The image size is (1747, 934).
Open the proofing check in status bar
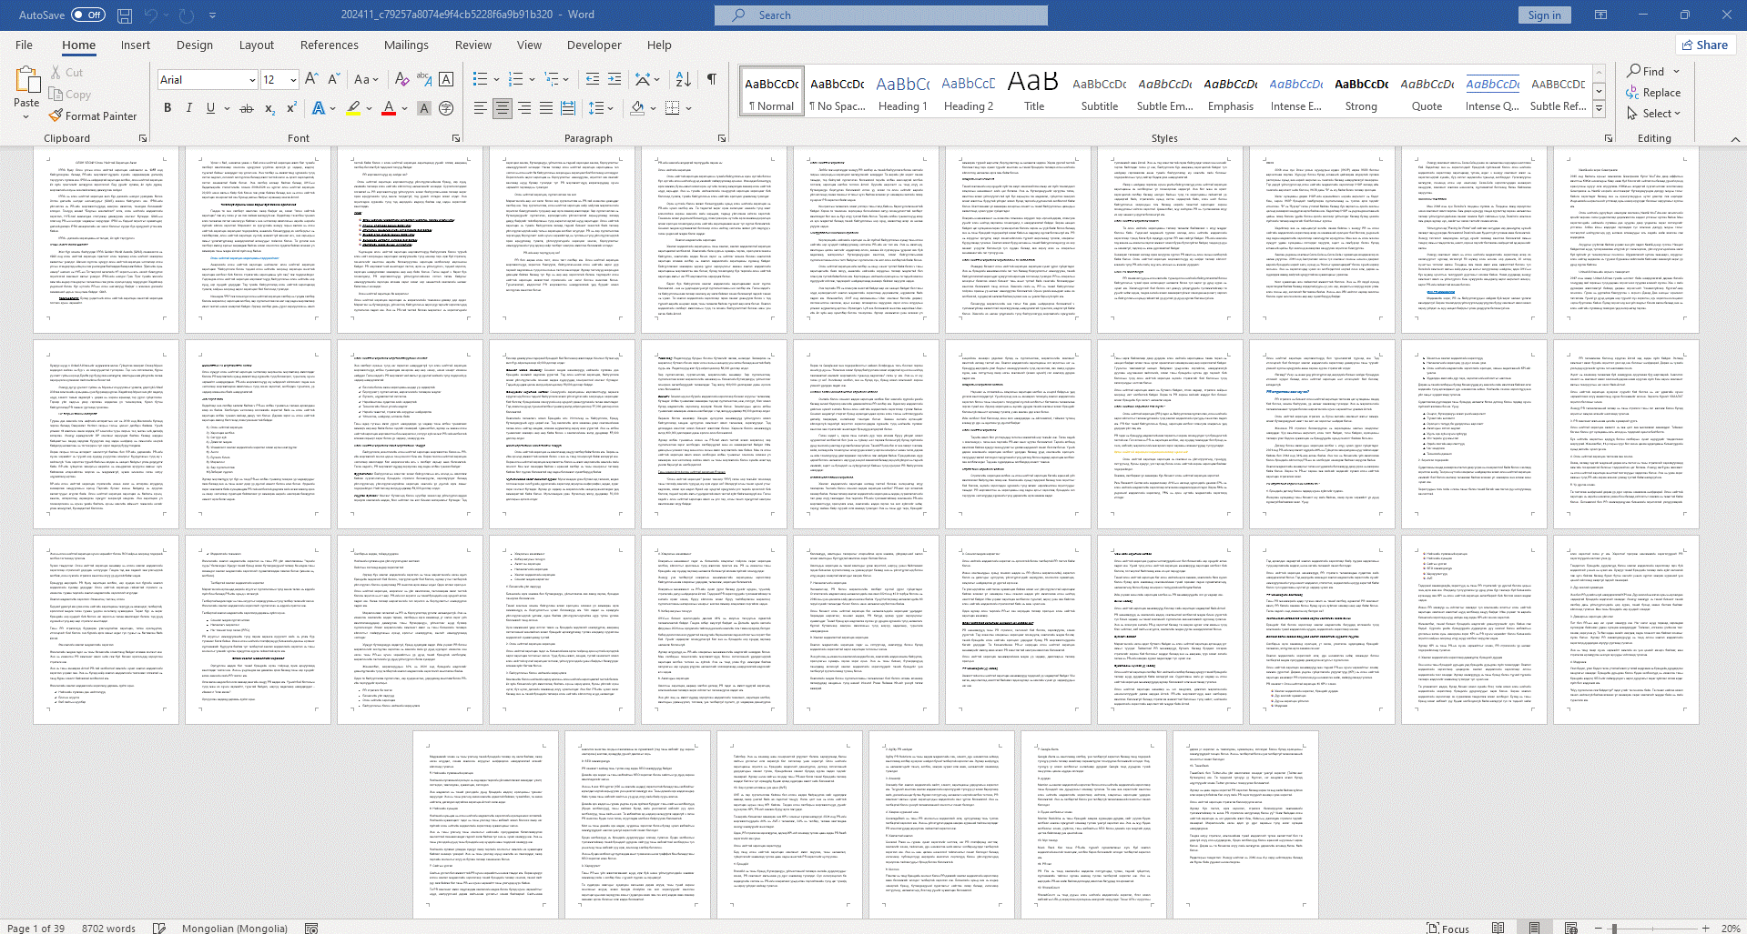[x=159, y=928]
